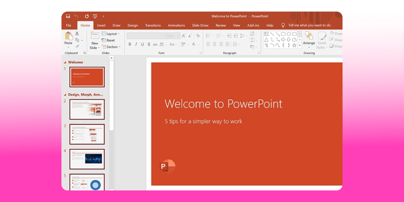Image resolution: width=404 pixels, height=202 pixels.
Task: Click the Repeat/Redo circular arrow icon
Action: [x=86, y=16]
